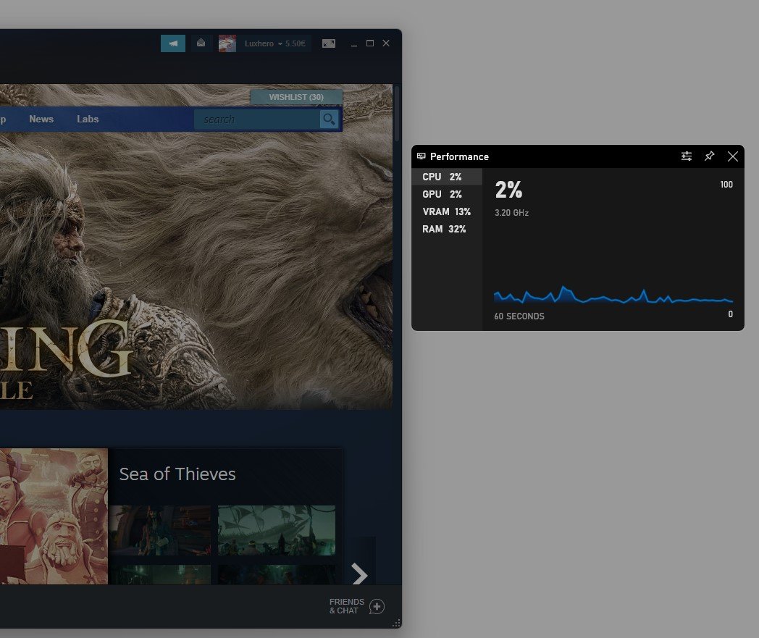Viewport: 759px width, 638px height.
Task: Click the Steam store page scrollbar
Action: (397, 114)
